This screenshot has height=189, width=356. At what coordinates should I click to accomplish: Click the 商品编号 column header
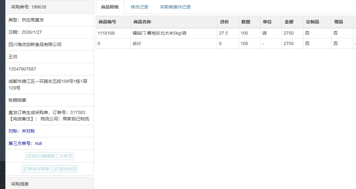(x=107, y=22)
